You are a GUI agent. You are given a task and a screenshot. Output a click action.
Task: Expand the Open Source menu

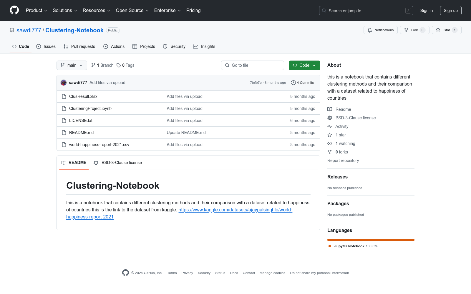[132, 10]
